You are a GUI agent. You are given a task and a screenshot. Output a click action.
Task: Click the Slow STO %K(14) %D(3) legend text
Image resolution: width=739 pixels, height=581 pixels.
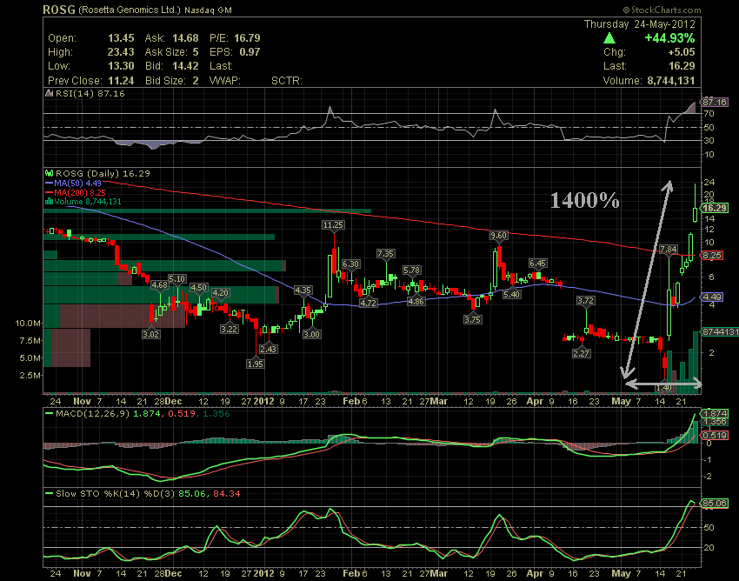[x=116, y=494]
